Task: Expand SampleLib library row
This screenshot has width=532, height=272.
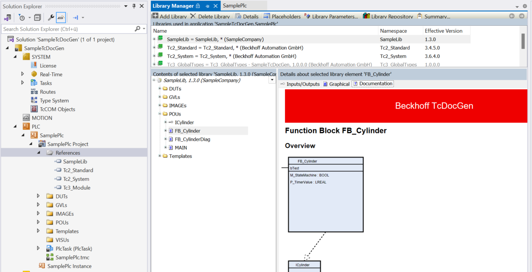Action: point(154,39)
